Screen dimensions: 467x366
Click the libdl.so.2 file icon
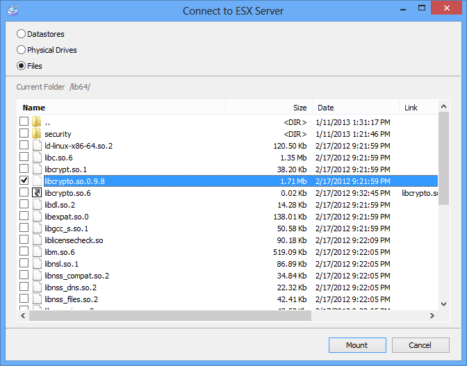click(37, 204)
